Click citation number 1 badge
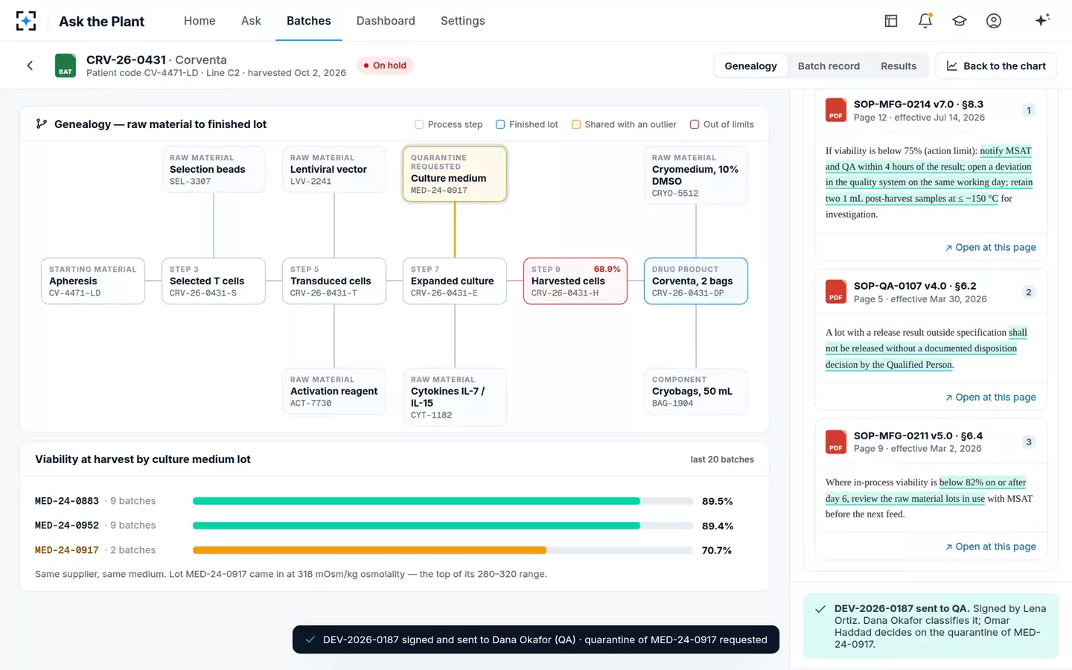The width and height of the screenshot is (1072, 670). point(1029,110)
